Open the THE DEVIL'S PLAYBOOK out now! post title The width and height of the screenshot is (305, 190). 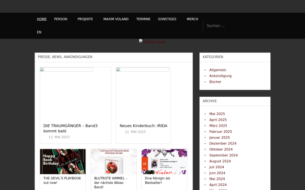(x=62, y=180)
